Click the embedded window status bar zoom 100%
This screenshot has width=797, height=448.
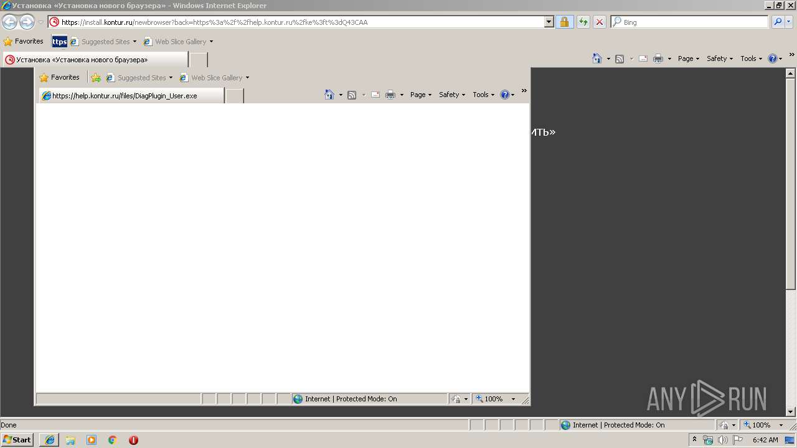tap(489, 399)
